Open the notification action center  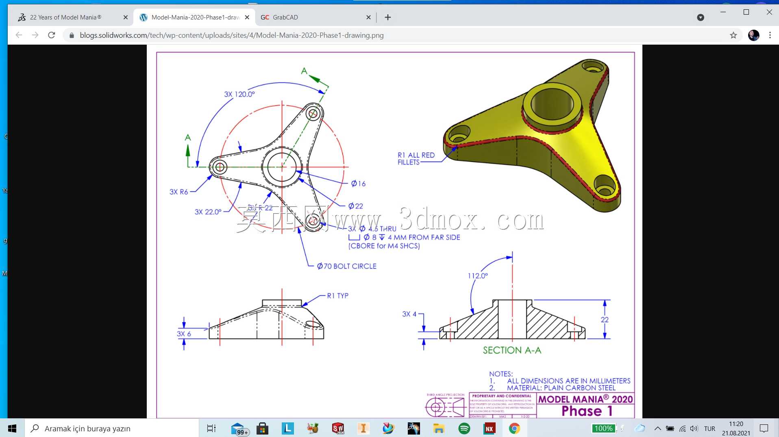pyautogui.click(x=764, y=428)
